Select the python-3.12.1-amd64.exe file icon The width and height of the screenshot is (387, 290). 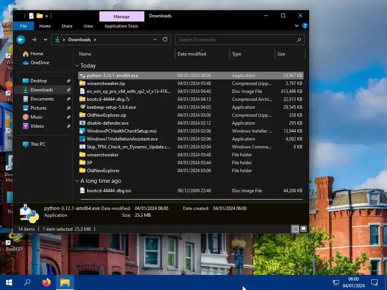tap(82, 76)
